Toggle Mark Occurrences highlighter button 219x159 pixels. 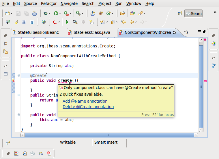pos(16,22)
